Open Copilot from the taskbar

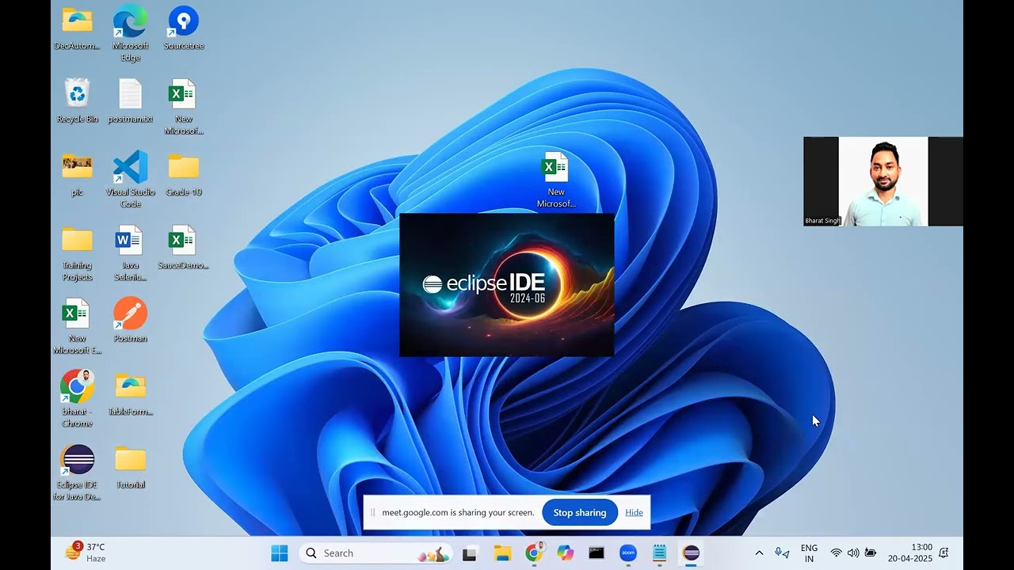coord(565,553)
